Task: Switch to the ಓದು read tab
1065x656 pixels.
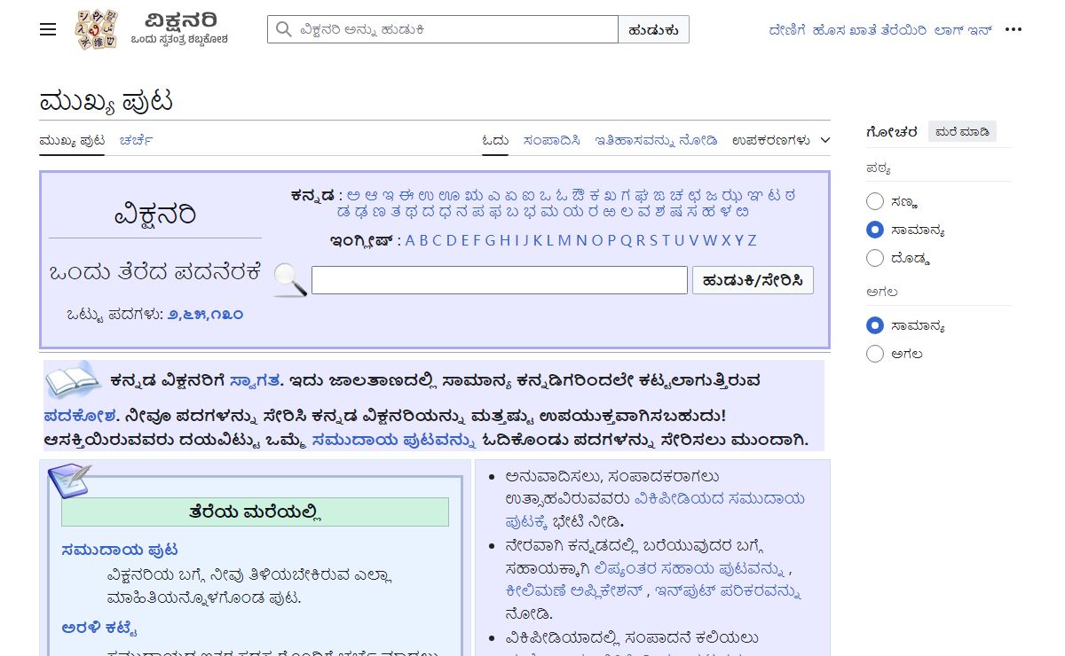Action: 495,140
